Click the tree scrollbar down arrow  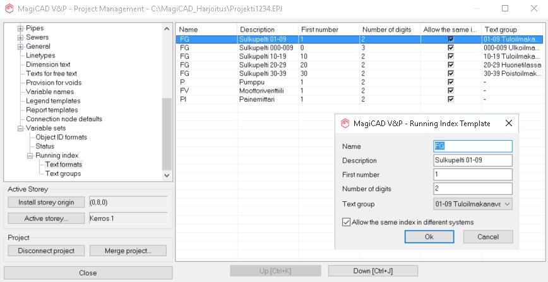pyautogui.click(x=167, y=175)
